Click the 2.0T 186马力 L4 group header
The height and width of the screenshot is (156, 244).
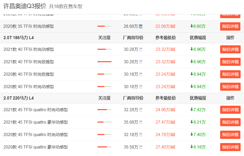click(x=18, y=38)
